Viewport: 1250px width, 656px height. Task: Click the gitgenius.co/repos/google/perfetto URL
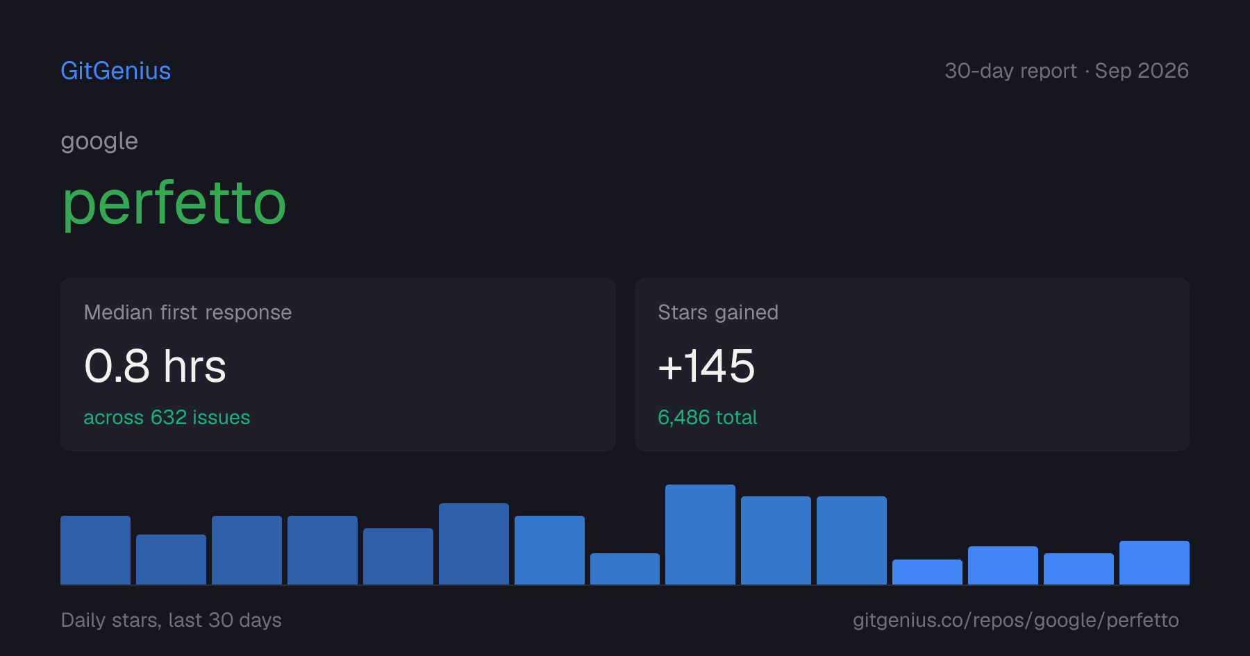coord(1015,620)
